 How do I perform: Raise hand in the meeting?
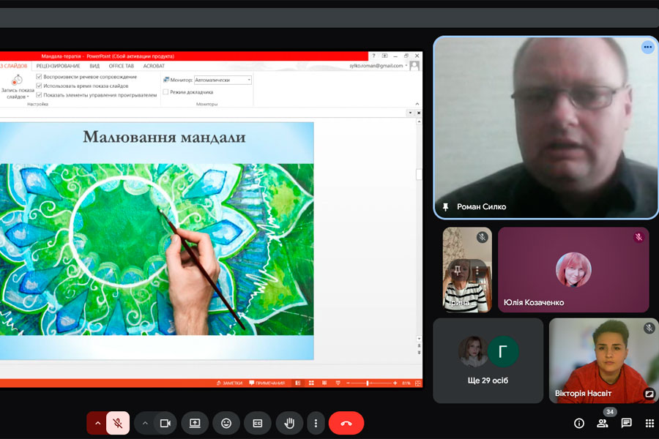289,423
